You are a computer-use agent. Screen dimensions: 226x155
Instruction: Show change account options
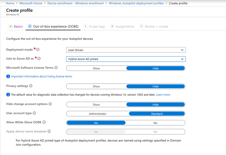click(x=96, y=104)
